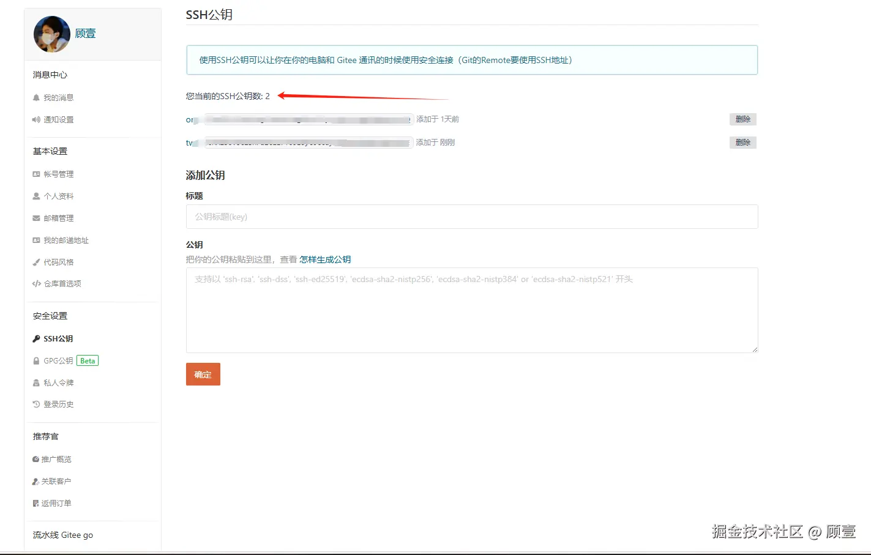Click the 您当前的SSH公钥数: 2 text

(x=228, y=96)
